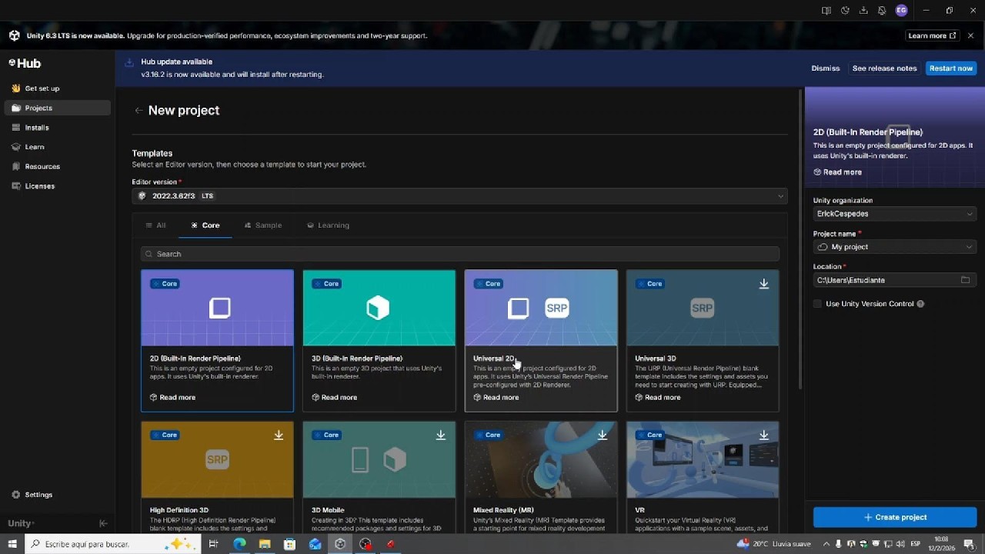Click the muted notifications bell icon
Viewport: 985px width, 554px height.
coord(882,11)
